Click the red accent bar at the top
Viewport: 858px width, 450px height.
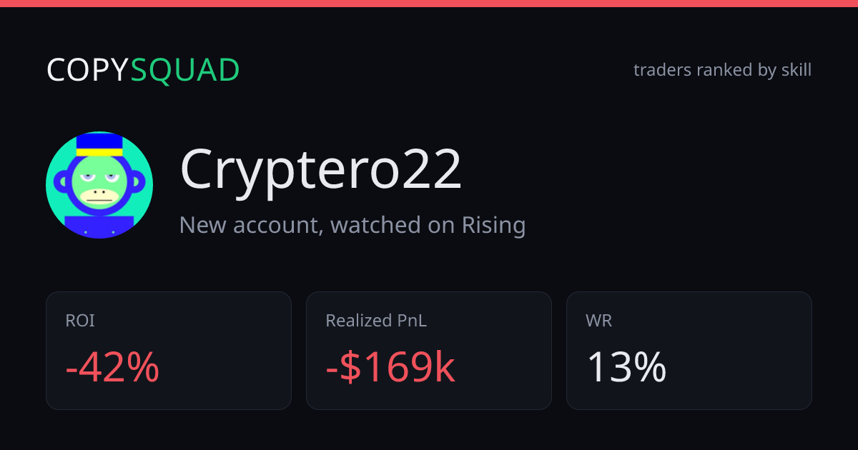[429, 4]
